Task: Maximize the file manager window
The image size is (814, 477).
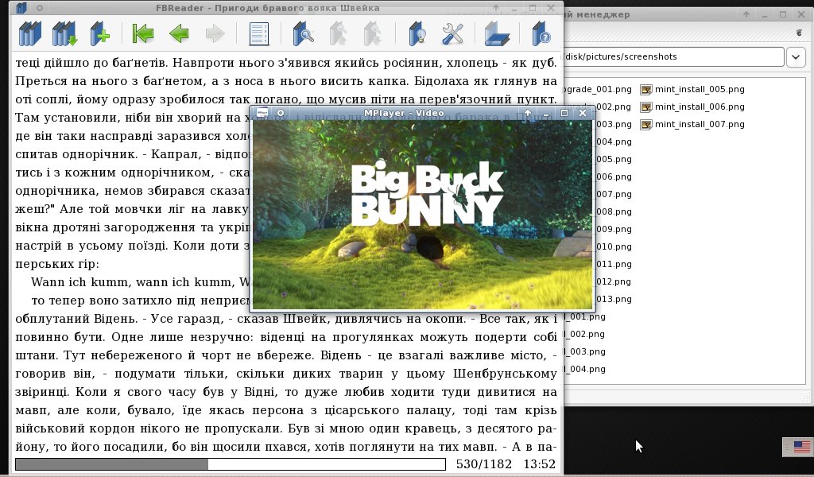Action: pos(783,14)
